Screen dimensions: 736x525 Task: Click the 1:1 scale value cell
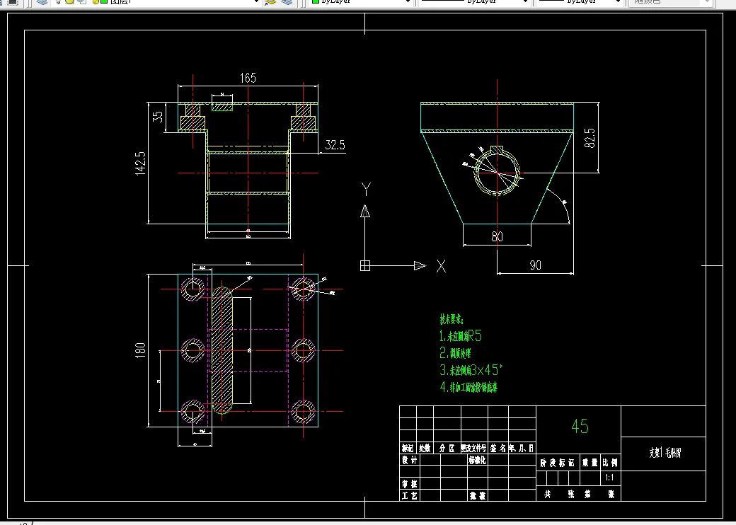(x=609, y=478)
